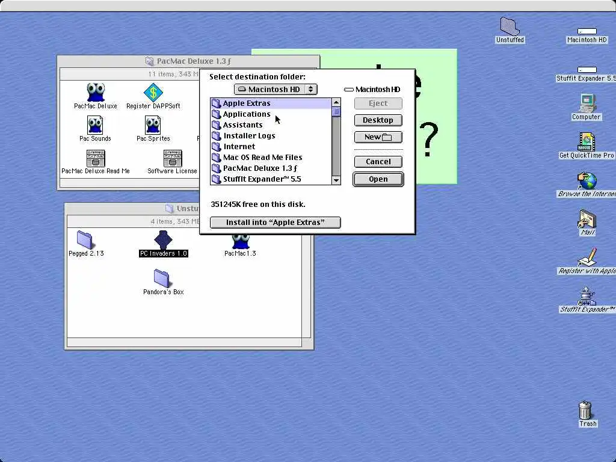The height and width of the screenshot is (462, 616).
Task: Select the Applications folder in list
Action: [x=271, y=114]
